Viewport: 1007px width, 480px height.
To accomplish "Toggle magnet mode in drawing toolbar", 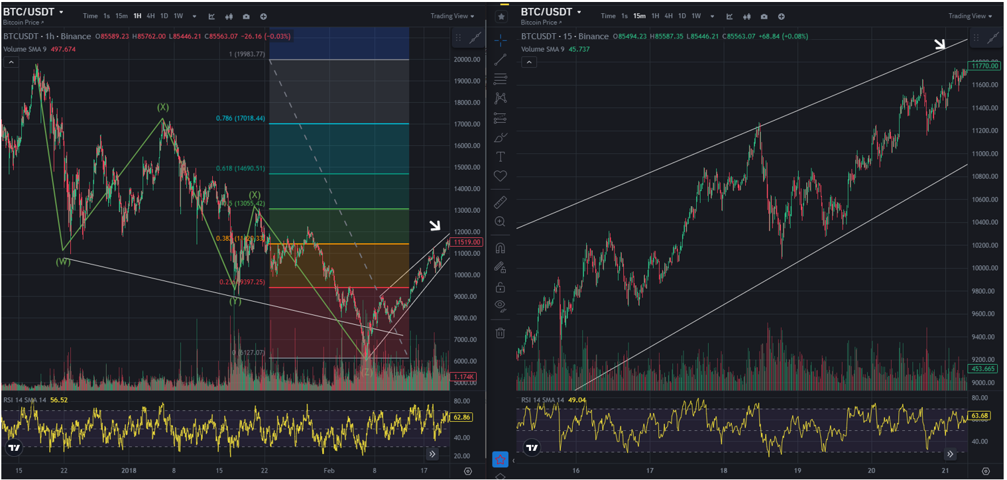I will [x=501, y=248].
